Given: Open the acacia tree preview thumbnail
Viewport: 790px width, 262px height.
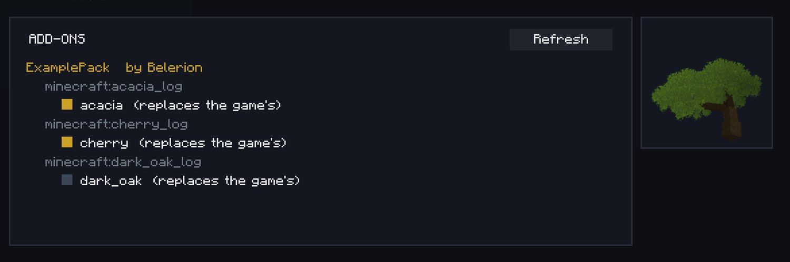Looking at the screenshot, I should click(x=706, y=83).
